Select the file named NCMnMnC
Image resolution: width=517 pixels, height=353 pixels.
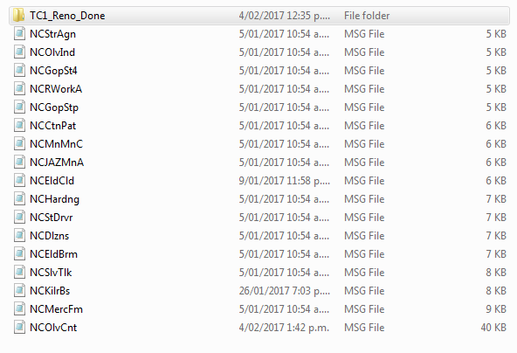pos(57,144)
